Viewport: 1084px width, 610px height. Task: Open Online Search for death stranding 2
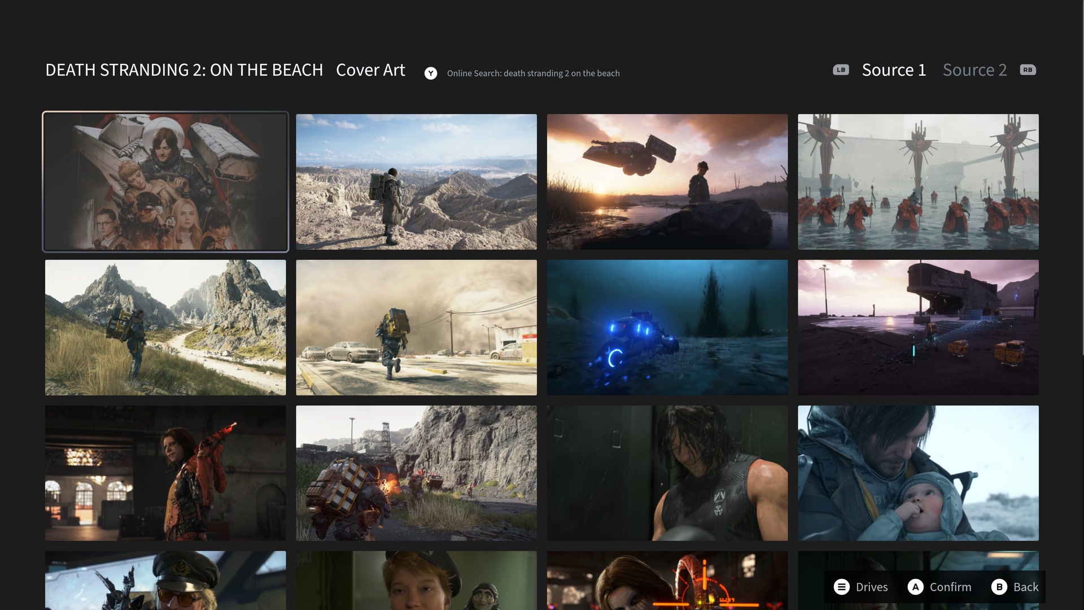tap(533, 73)
